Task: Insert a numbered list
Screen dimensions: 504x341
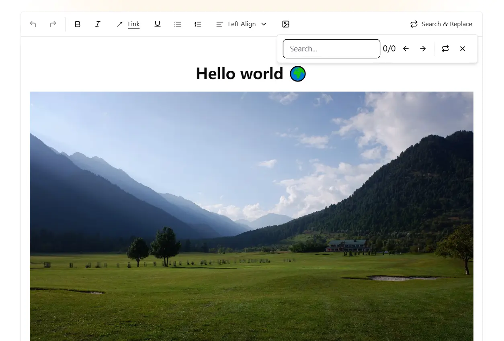Action: (198, 24)
